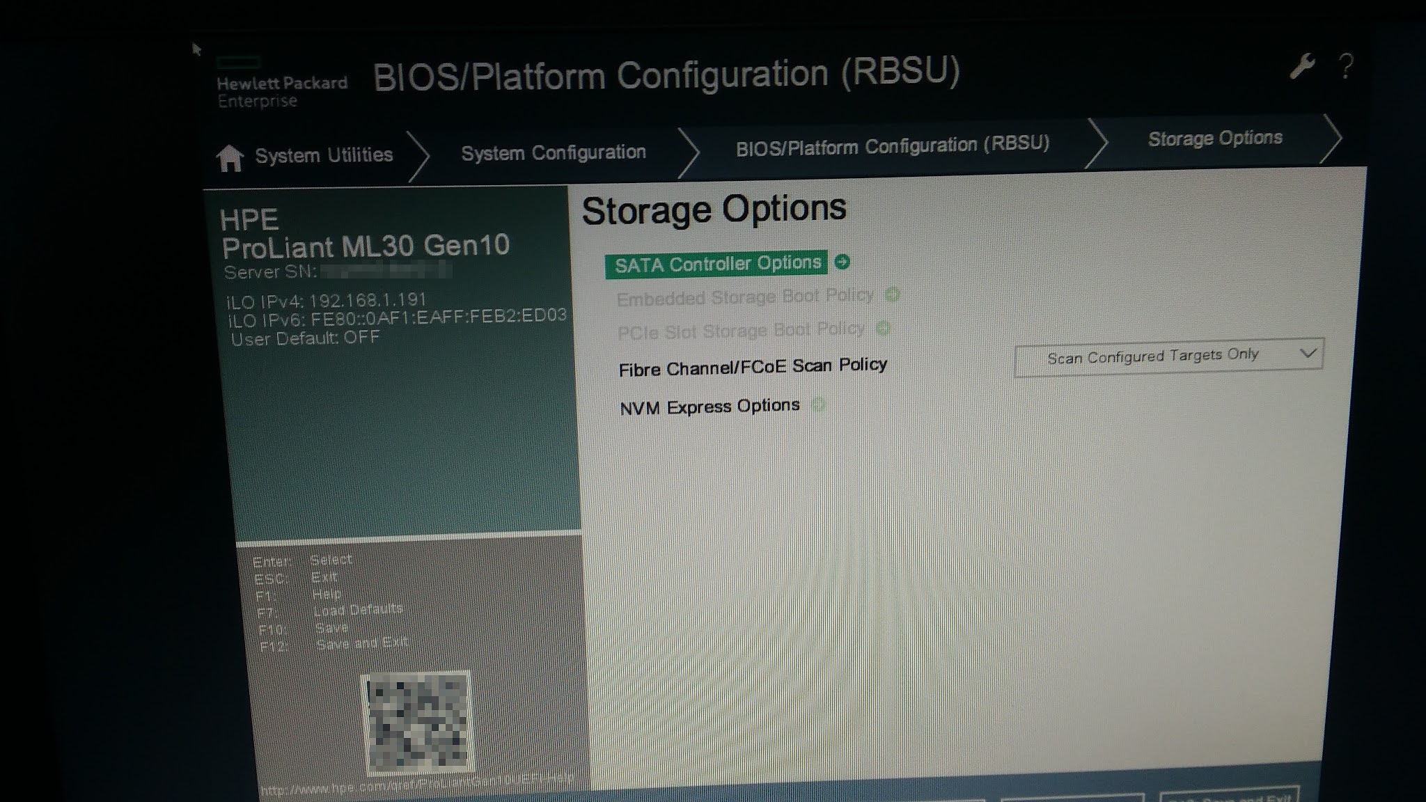Click the chevron on Scan Configured Targets Only

(1308, 354)
